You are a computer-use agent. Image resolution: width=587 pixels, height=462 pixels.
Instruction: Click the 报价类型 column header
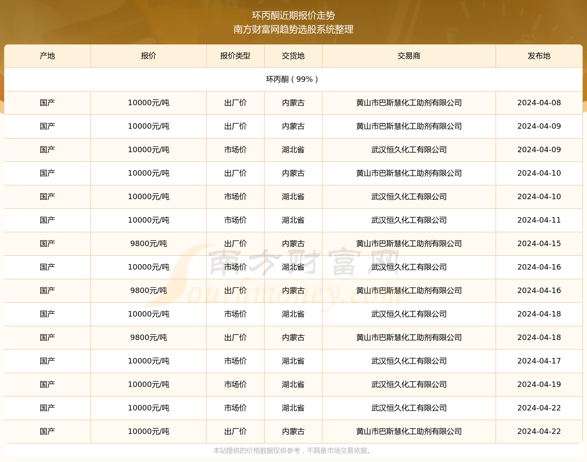[235, 56]
